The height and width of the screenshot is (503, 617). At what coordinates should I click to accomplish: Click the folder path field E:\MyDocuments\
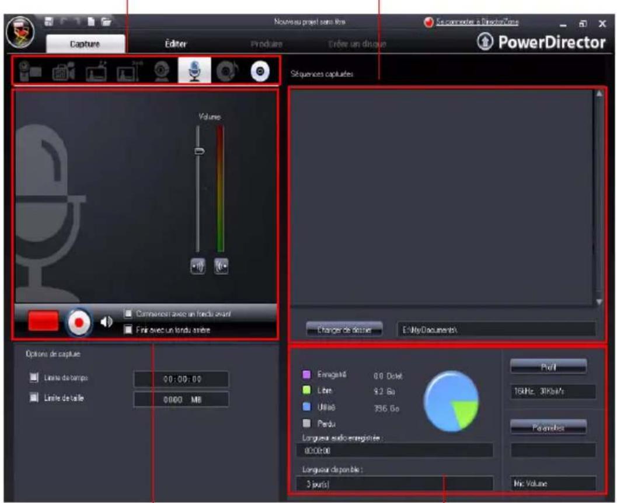(497, 330)
